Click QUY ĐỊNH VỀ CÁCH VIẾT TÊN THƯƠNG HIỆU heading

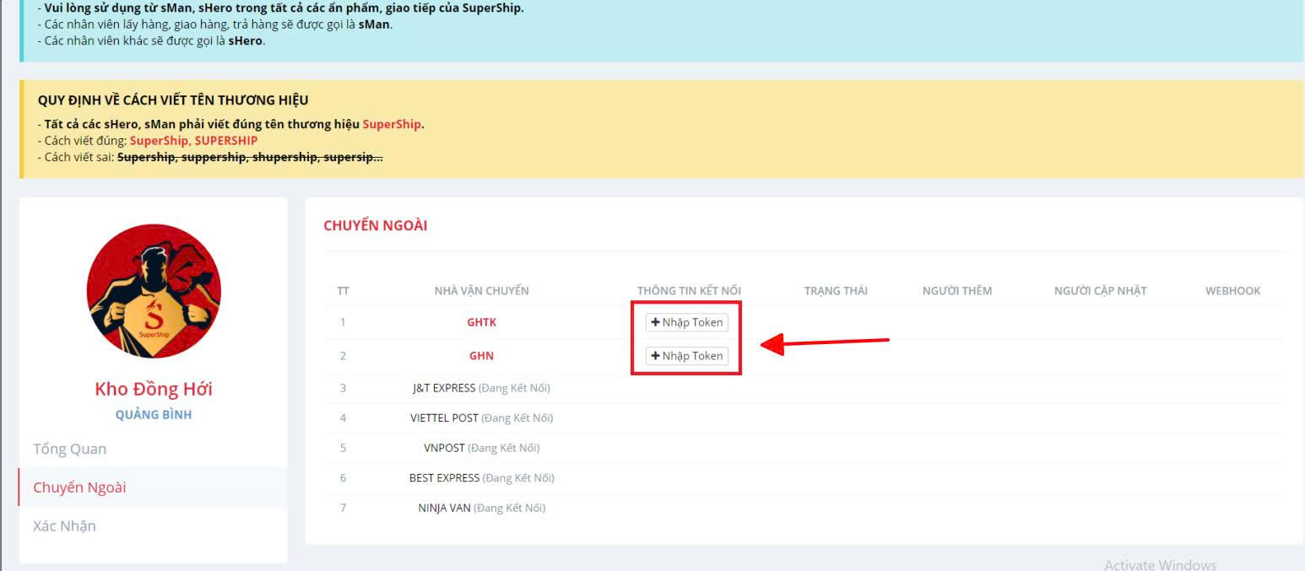pos(173,100)
